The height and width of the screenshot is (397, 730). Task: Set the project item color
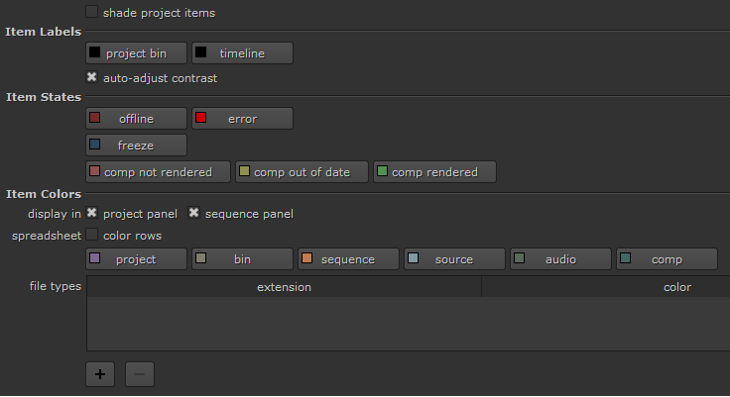136,259
